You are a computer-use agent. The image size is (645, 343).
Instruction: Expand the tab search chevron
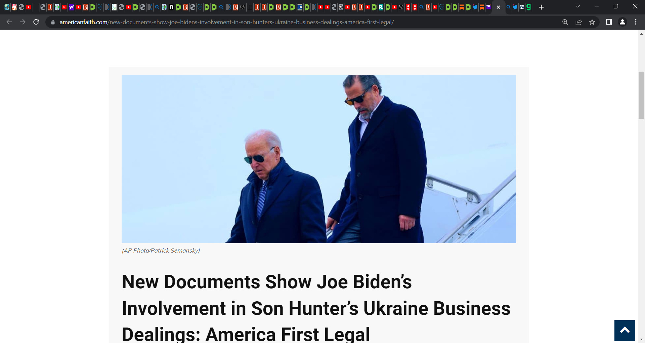click(577, 6)
